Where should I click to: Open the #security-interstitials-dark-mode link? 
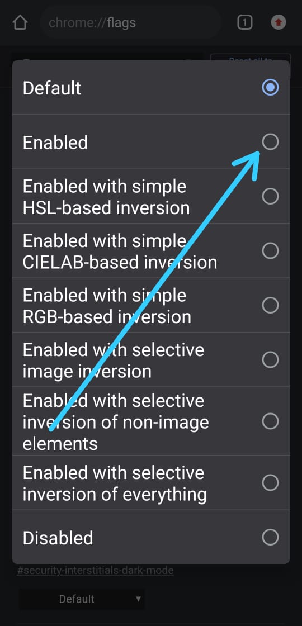pos(95,570)
